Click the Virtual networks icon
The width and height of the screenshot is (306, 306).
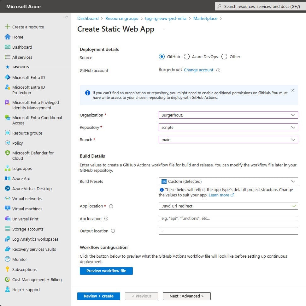pyautogui.click(x=8, y=199)
